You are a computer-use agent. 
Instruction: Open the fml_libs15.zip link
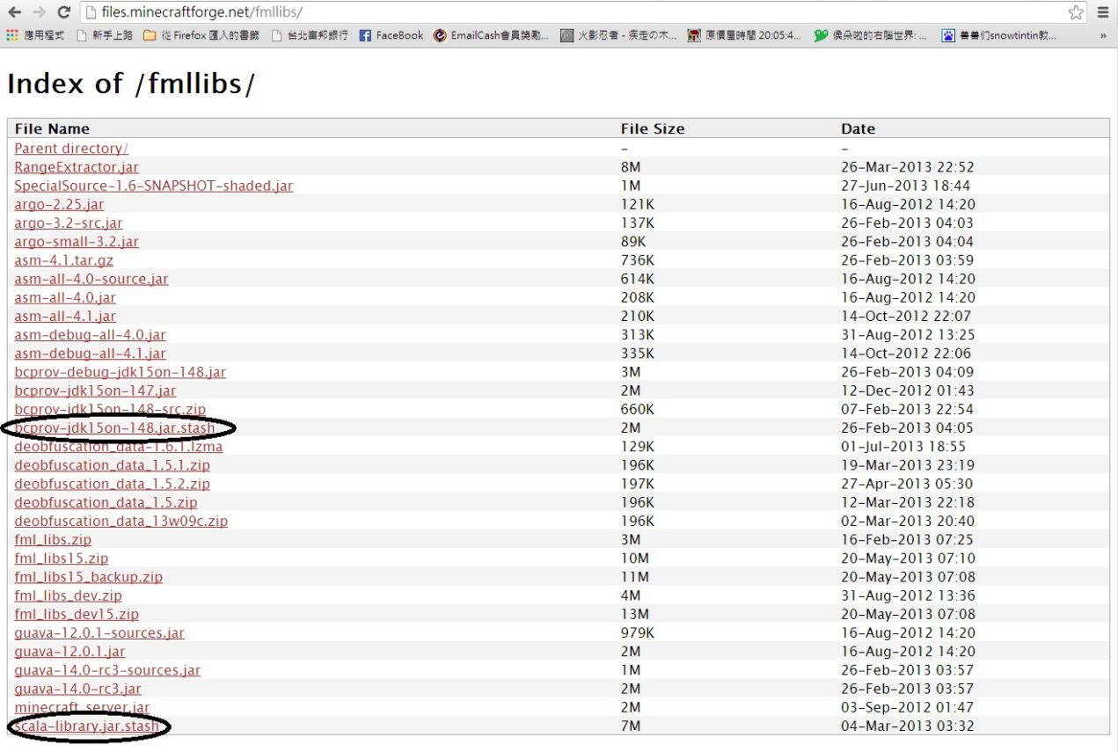click(62, 559)
